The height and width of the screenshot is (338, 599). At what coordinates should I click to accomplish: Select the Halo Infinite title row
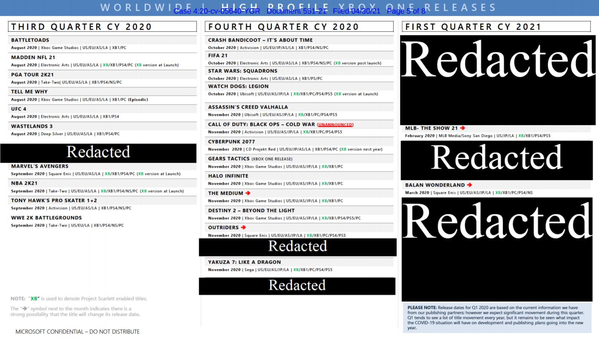(x=228, y=176)
